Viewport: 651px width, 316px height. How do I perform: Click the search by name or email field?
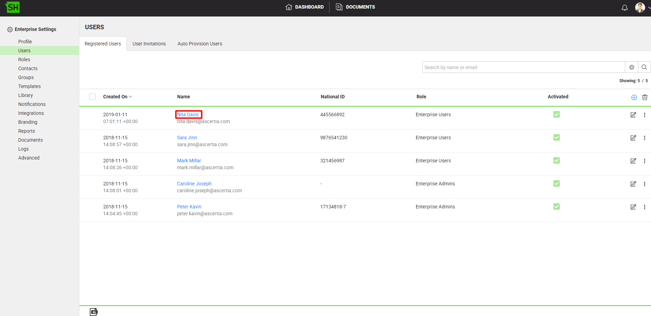tap(523, 67)
